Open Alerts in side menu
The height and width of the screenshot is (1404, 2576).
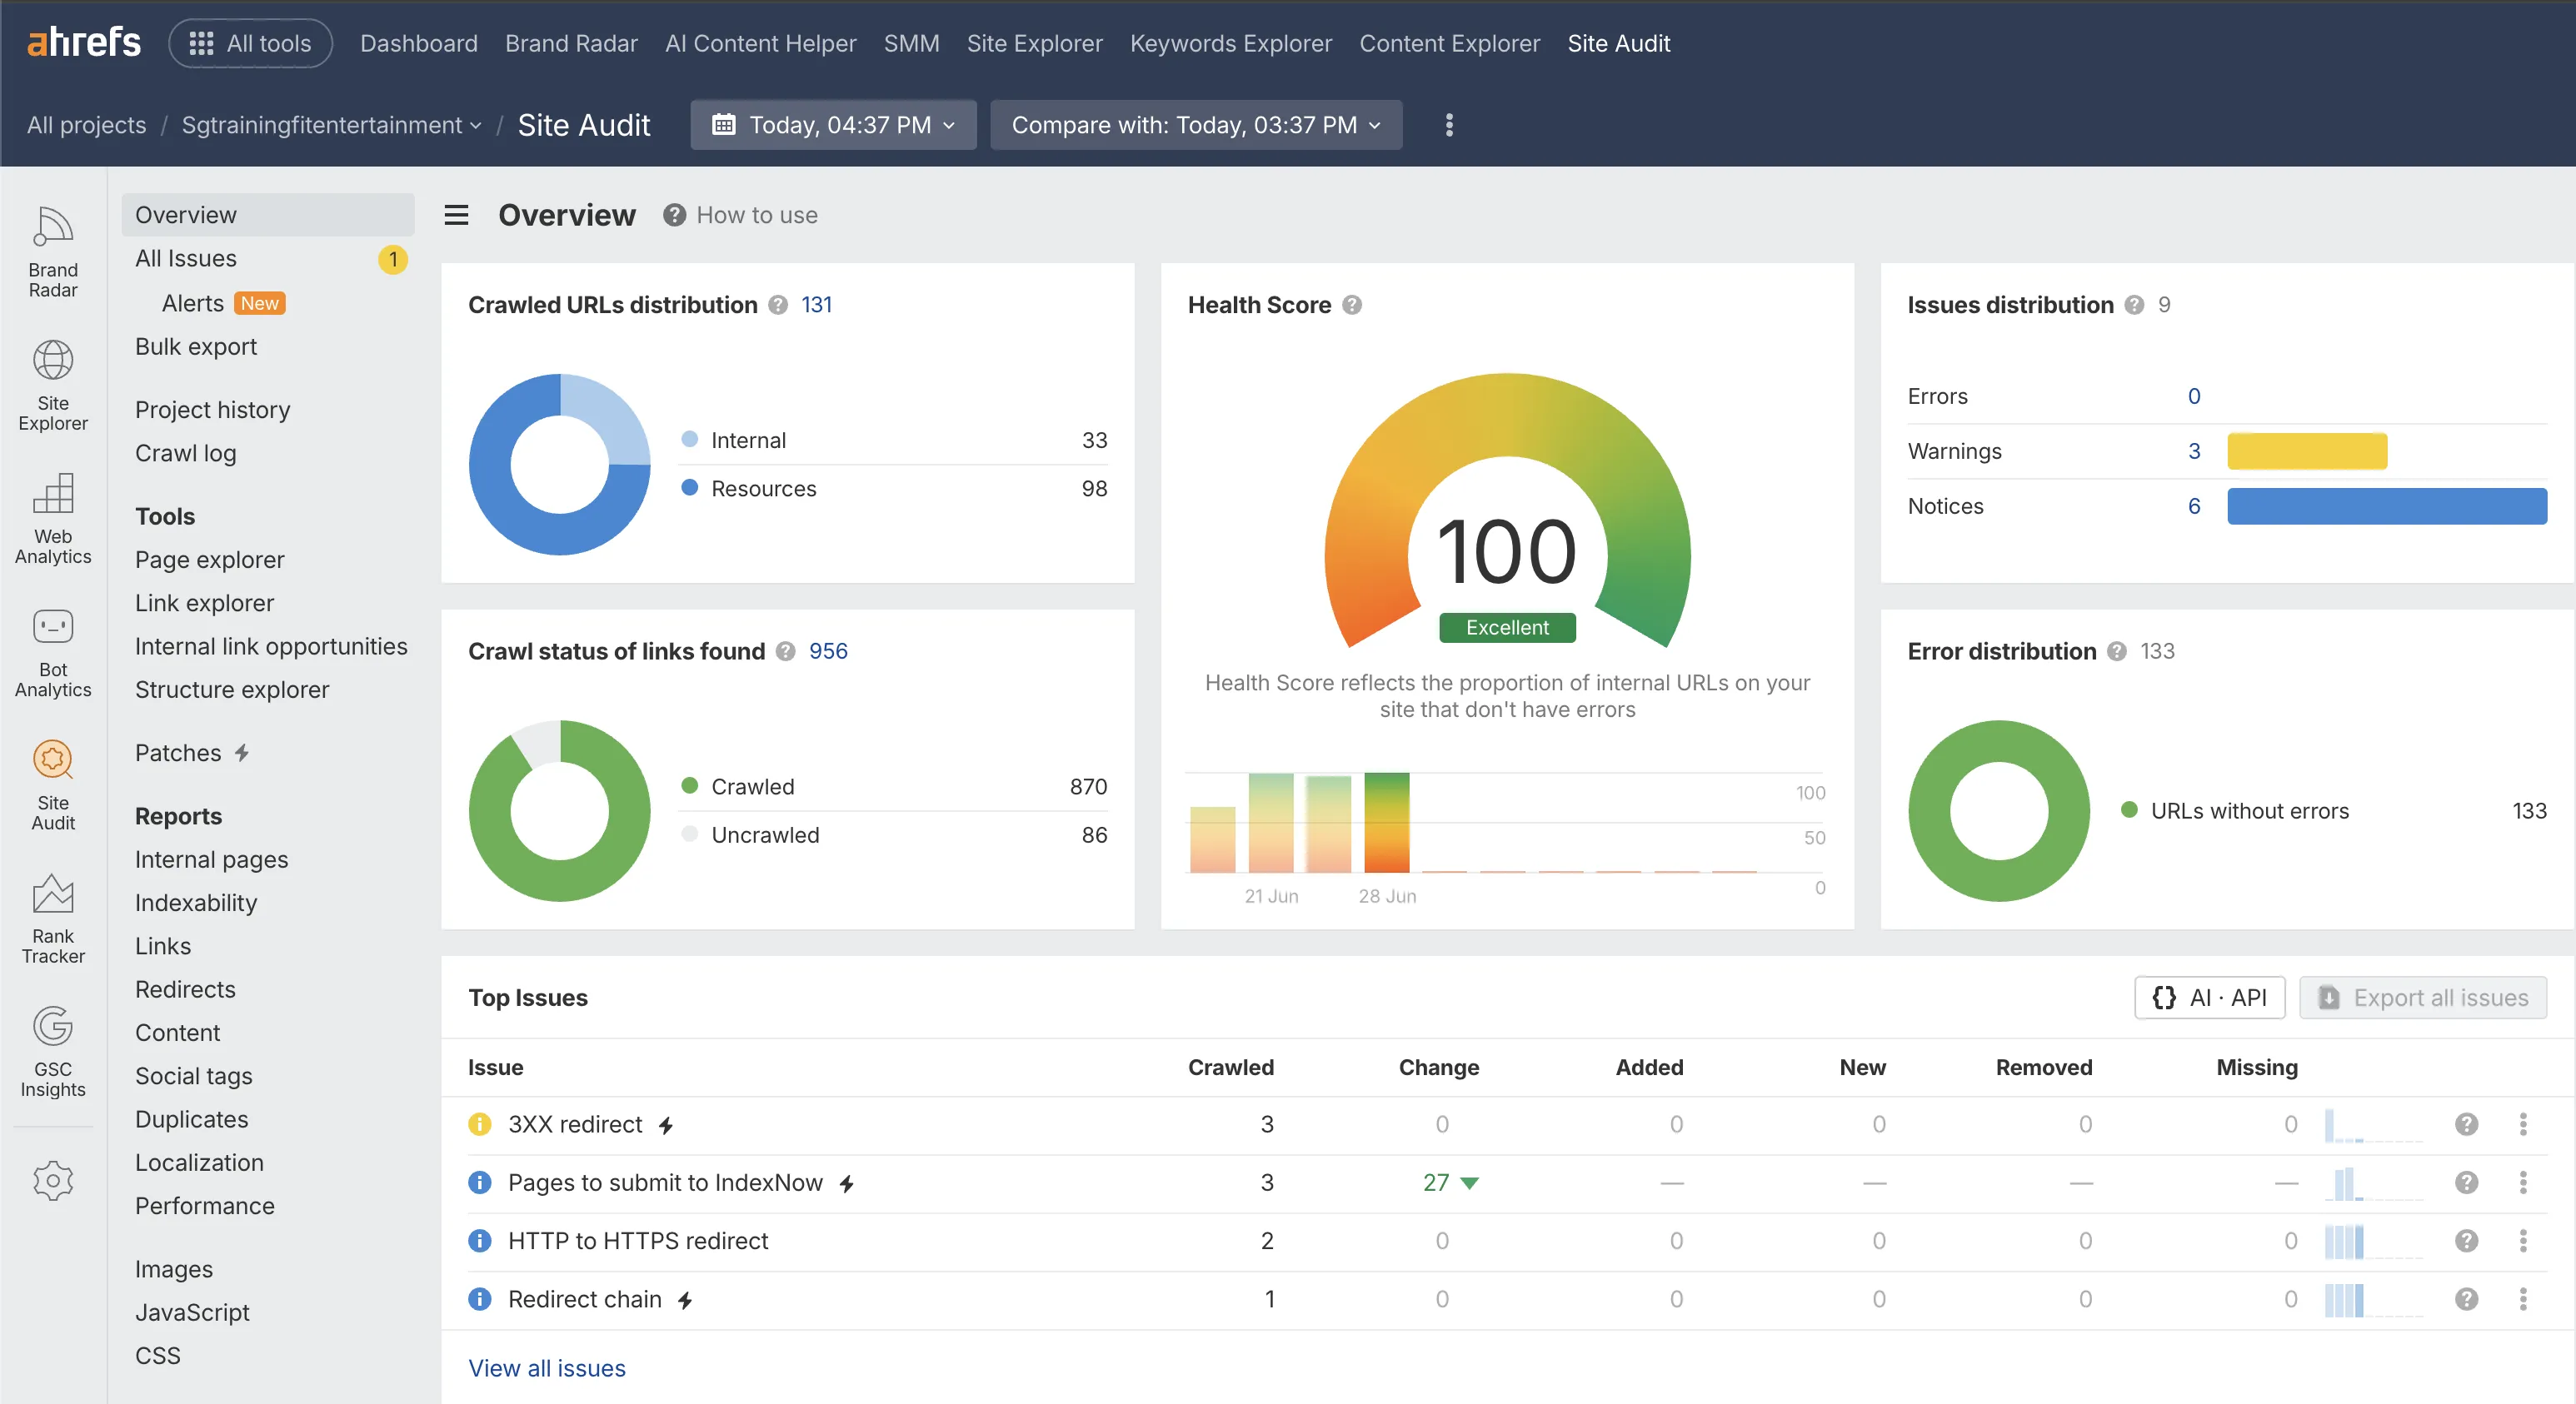pos(192,303)
